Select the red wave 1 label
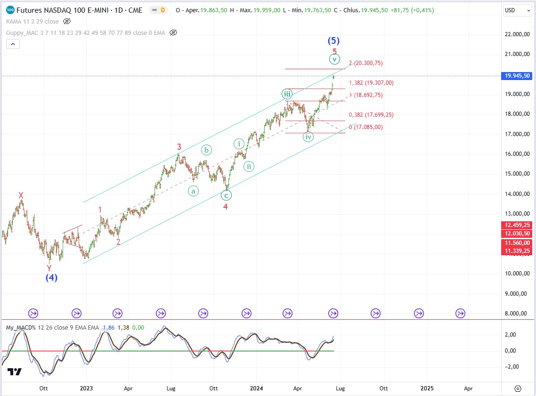Image resolution: width=536 pixels, height=396 pixels. click(x=100, y=210)
